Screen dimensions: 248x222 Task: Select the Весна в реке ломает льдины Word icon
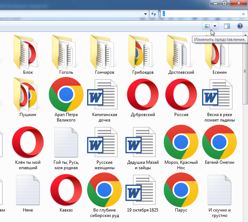[x=217, y=94]
